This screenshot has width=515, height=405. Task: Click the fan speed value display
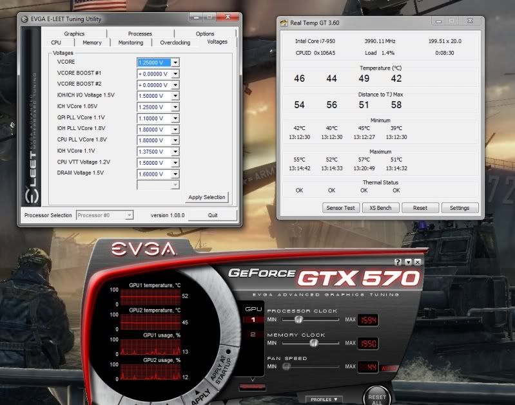(x=368, y=367)
